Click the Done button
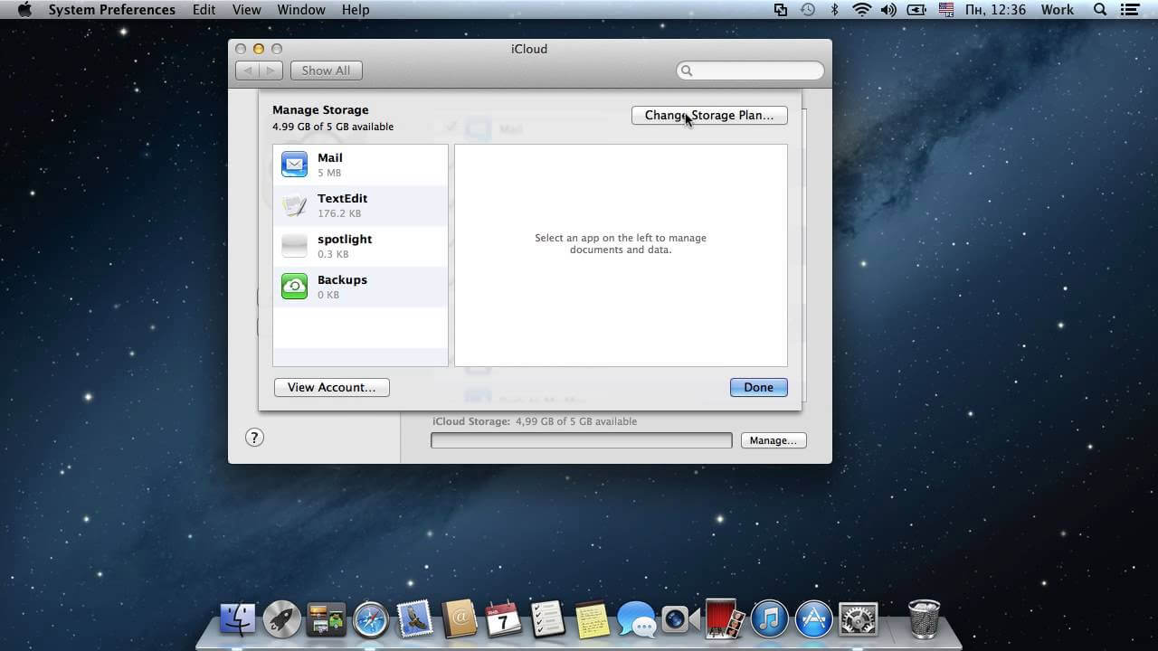1158x651 pixels. (758, 387)
